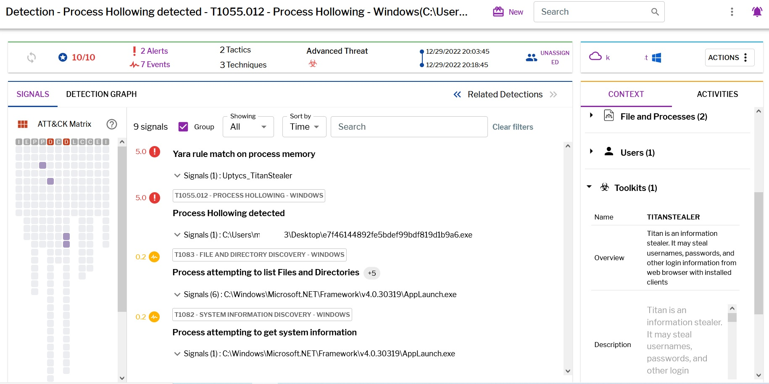This screenshot has height=384, width=769.
Task: Click the Toolkits biohazard icon
Action: pyautogui.click(x=605, y=187)
